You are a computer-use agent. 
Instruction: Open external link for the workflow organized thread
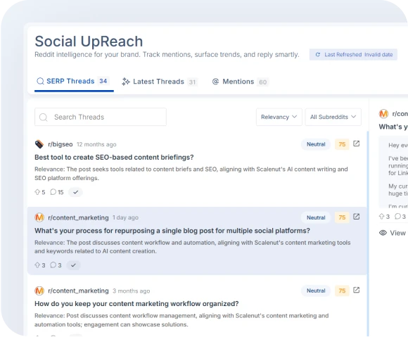pyautogui.click(x=356, y=290)
